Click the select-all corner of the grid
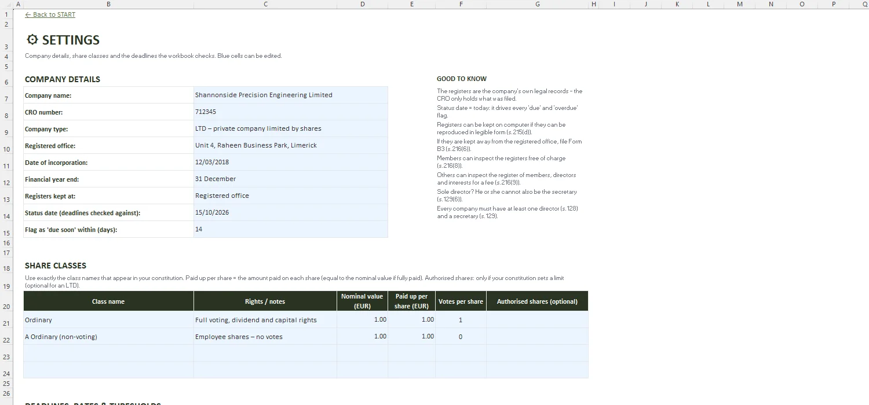This screenshot has width=869, height=405. pos(6,4)
